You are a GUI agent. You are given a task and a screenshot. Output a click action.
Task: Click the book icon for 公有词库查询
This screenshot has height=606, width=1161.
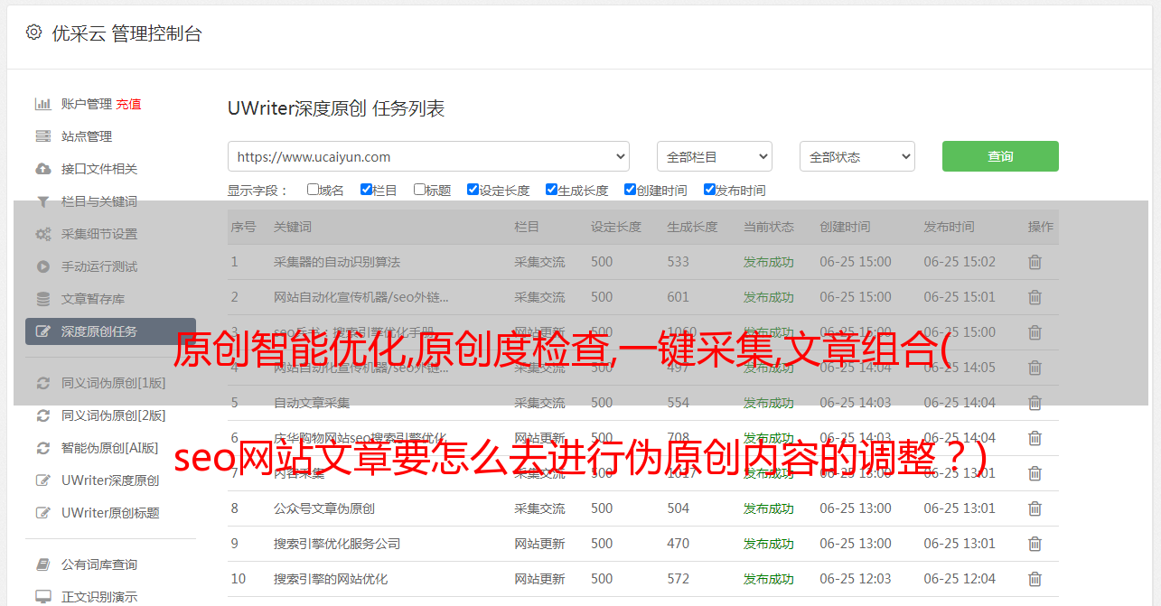(42, 564)
